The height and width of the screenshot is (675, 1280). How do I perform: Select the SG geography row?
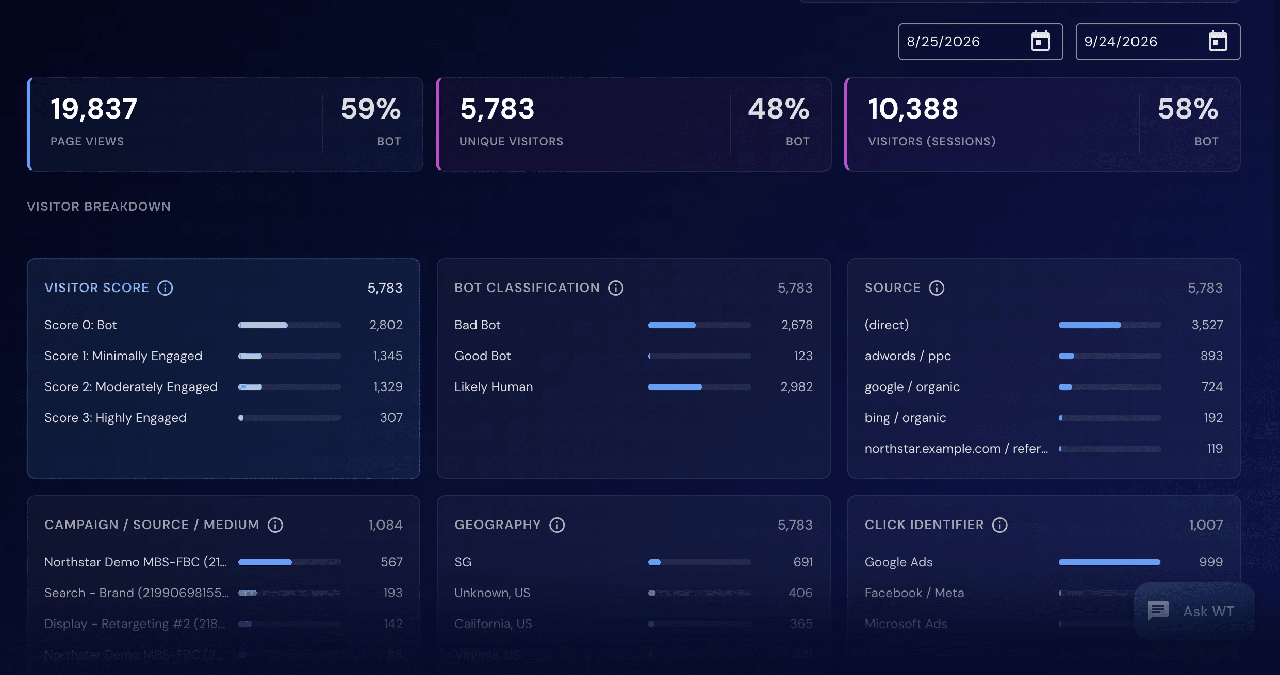pos(633,562)
